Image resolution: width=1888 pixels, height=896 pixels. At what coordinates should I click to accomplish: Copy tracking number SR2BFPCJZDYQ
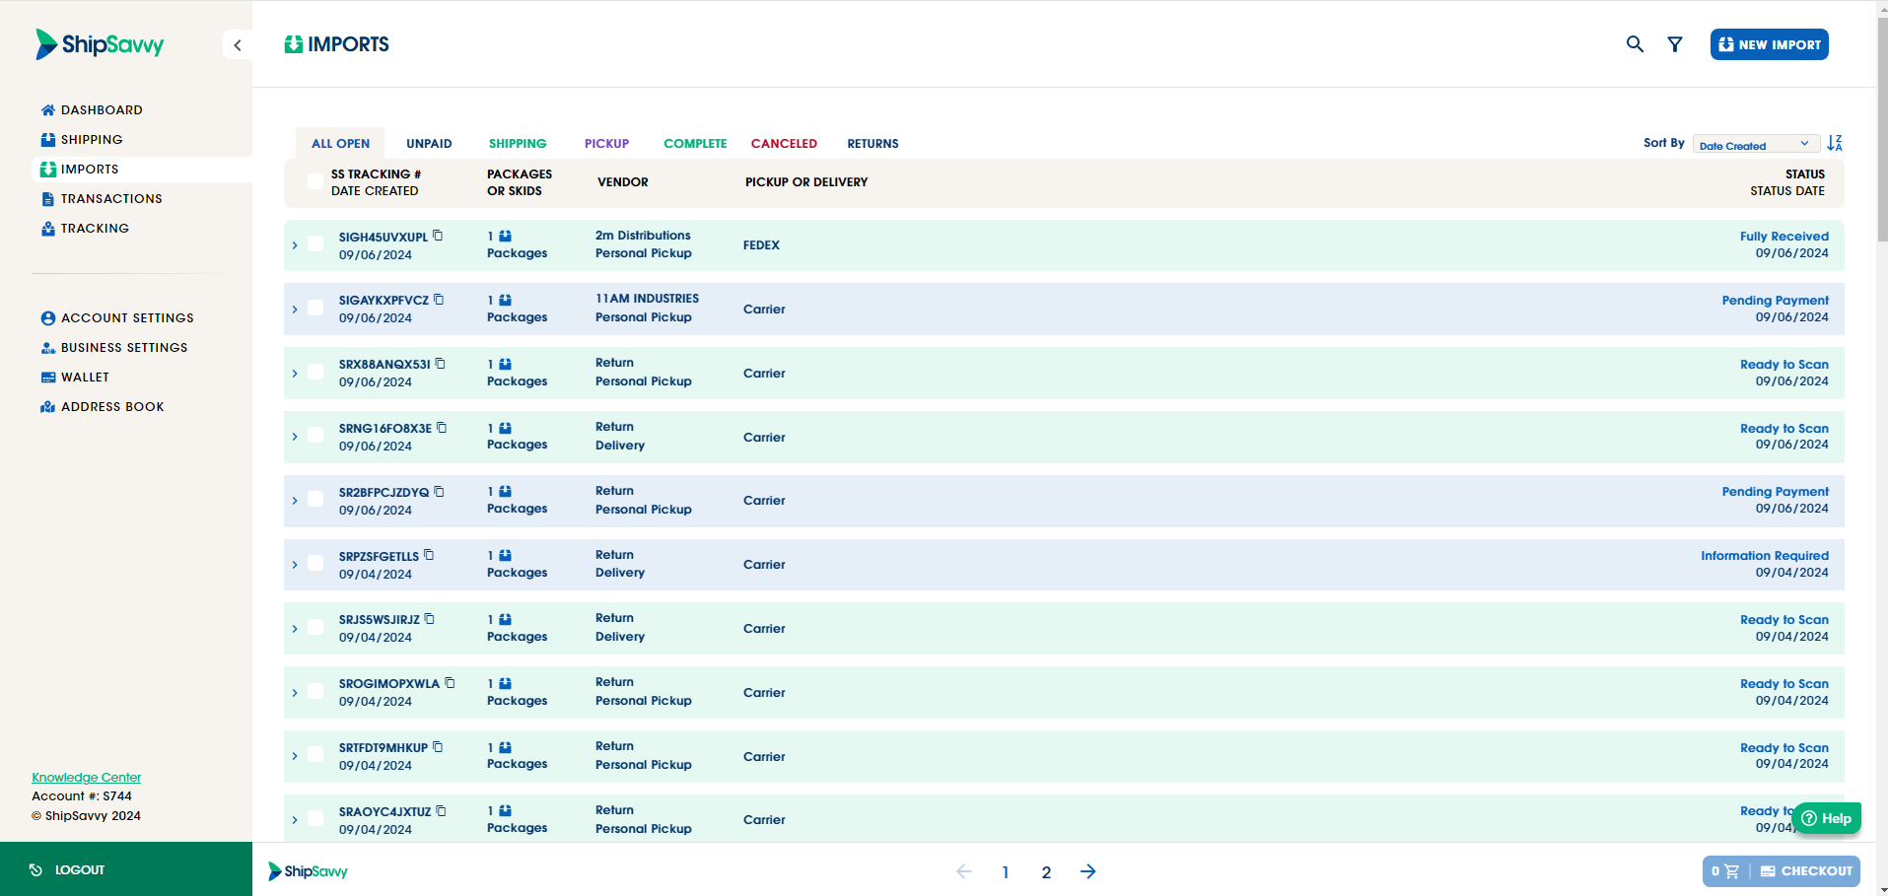point(439,492)
